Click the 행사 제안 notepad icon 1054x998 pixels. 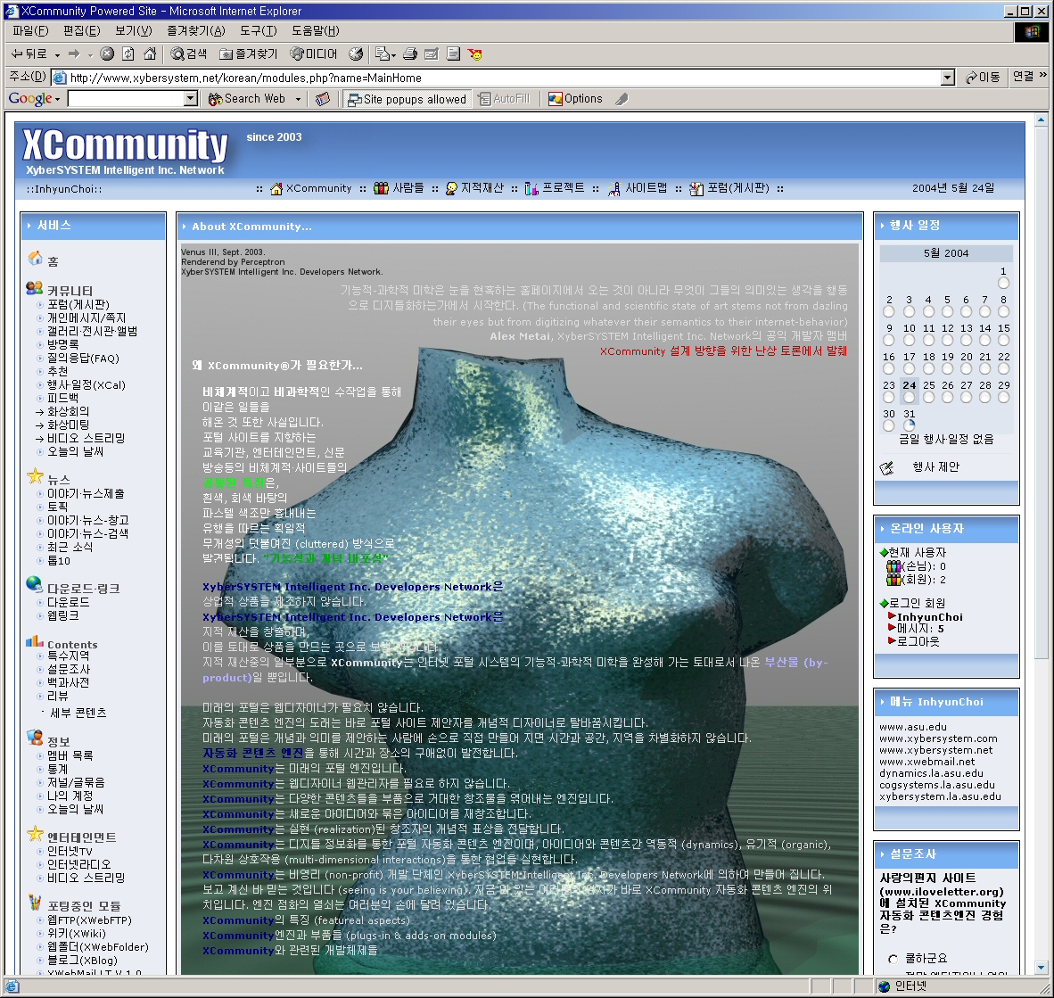(887, 467)
